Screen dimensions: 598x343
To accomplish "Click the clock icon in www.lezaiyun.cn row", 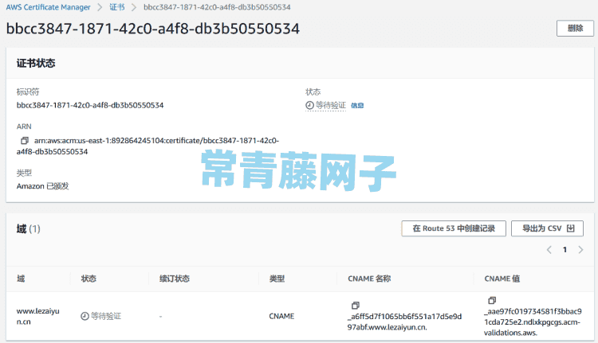I will coord(85,316).
